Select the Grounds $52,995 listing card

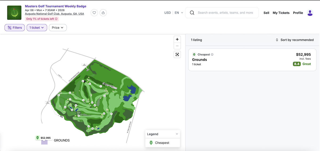coord(252,60)
